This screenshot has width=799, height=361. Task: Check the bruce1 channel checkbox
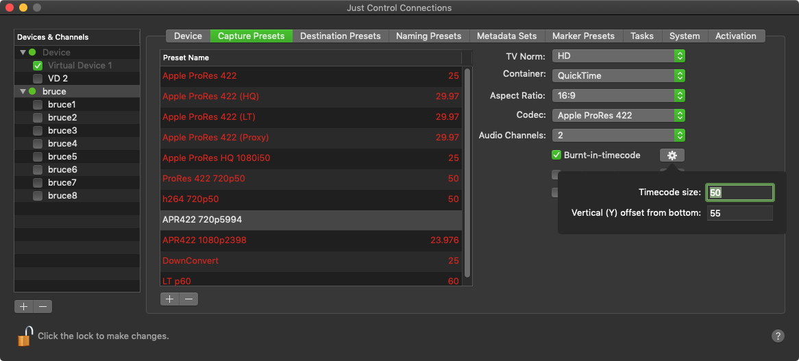[37, 104]
